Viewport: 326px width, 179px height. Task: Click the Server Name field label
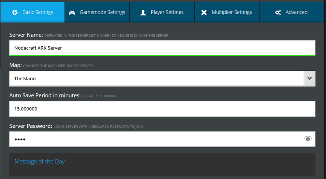click(x=26, y=35)
